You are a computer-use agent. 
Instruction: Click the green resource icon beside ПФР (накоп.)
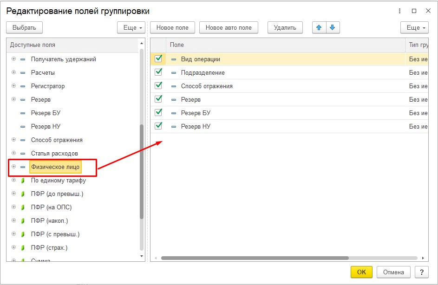click(23, 221)
